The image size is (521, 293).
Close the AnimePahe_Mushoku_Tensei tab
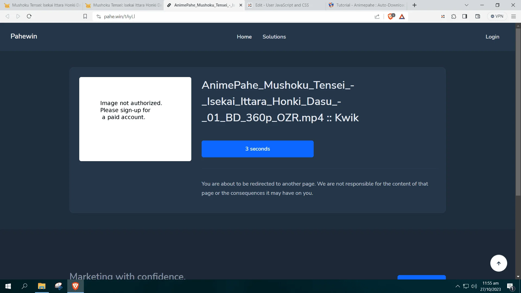coord(241,5)
